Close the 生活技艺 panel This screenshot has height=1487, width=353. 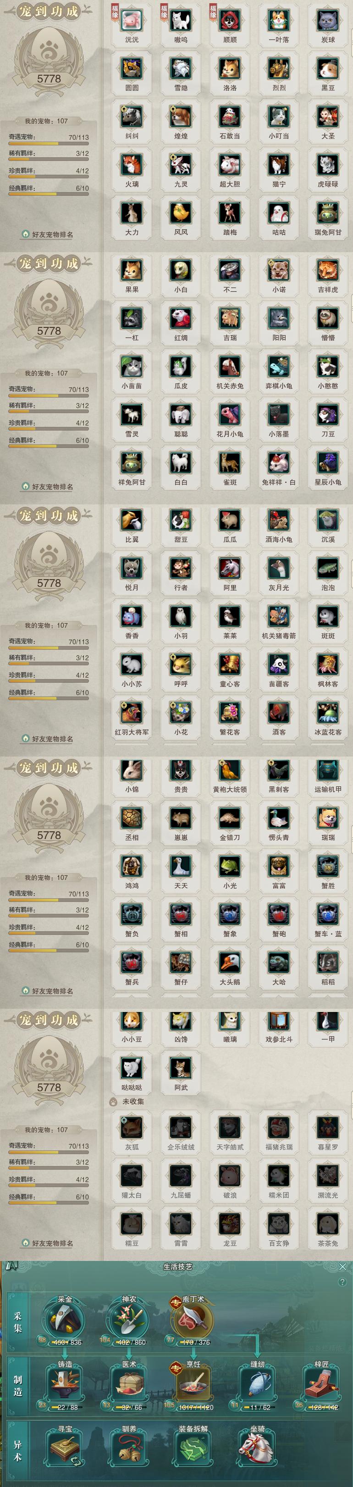point(342,1266)
